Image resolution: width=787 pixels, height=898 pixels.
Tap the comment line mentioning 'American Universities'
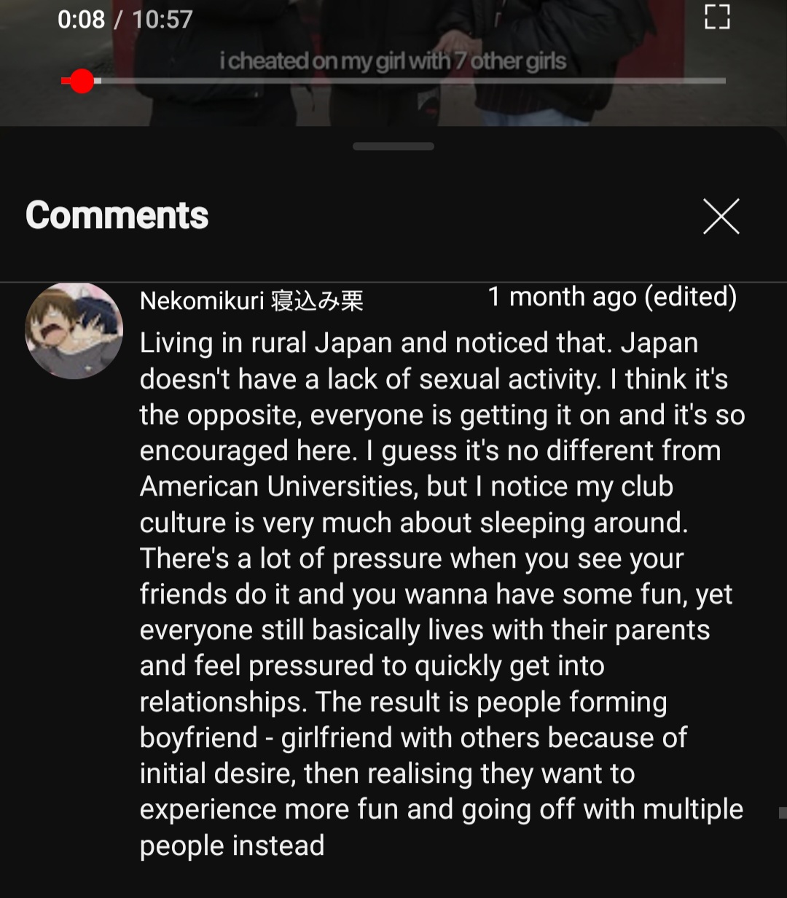(407, 486)
